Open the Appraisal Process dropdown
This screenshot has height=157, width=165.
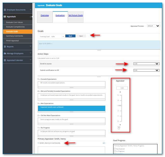[154, 26]
